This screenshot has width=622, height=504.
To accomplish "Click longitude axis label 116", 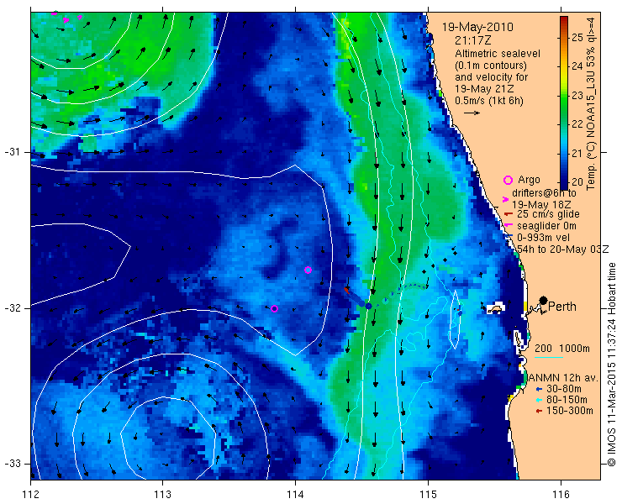I will point(561,495).
